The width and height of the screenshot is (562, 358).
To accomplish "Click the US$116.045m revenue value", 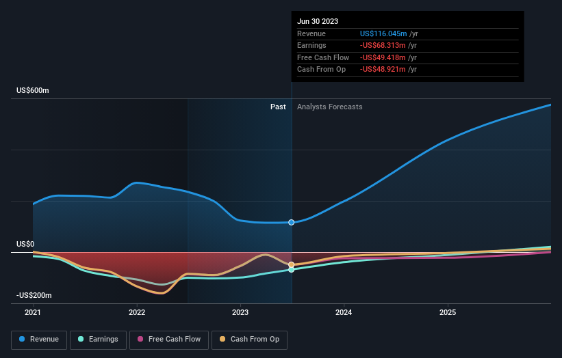I will point(383,33).
